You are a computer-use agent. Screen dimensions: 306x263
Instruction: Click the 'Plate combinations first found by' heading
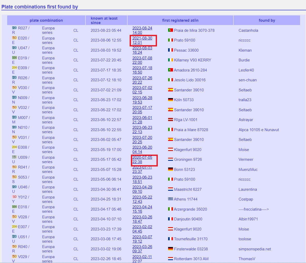click(40, 7)
